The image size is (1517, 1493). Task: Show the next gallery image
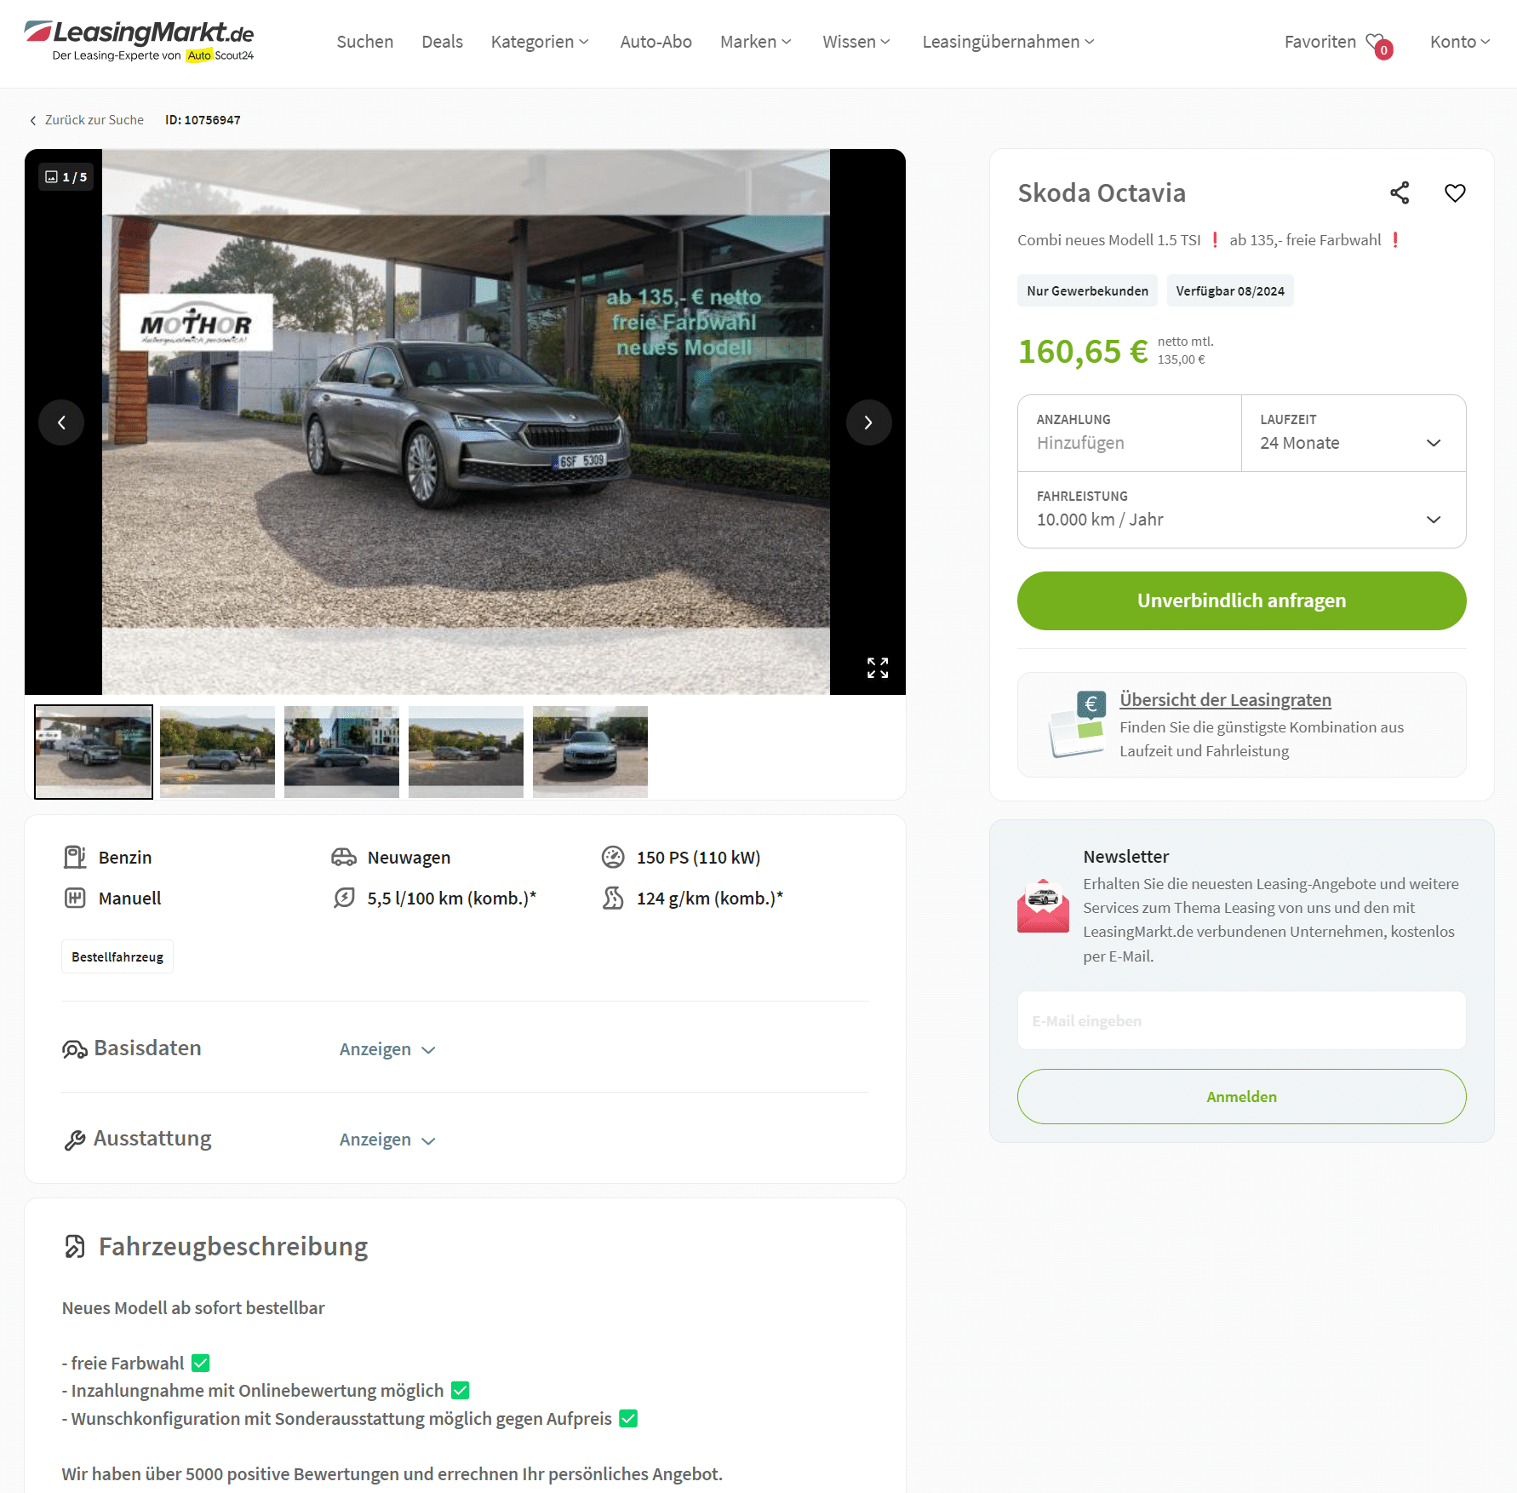[x=868, y=422]
